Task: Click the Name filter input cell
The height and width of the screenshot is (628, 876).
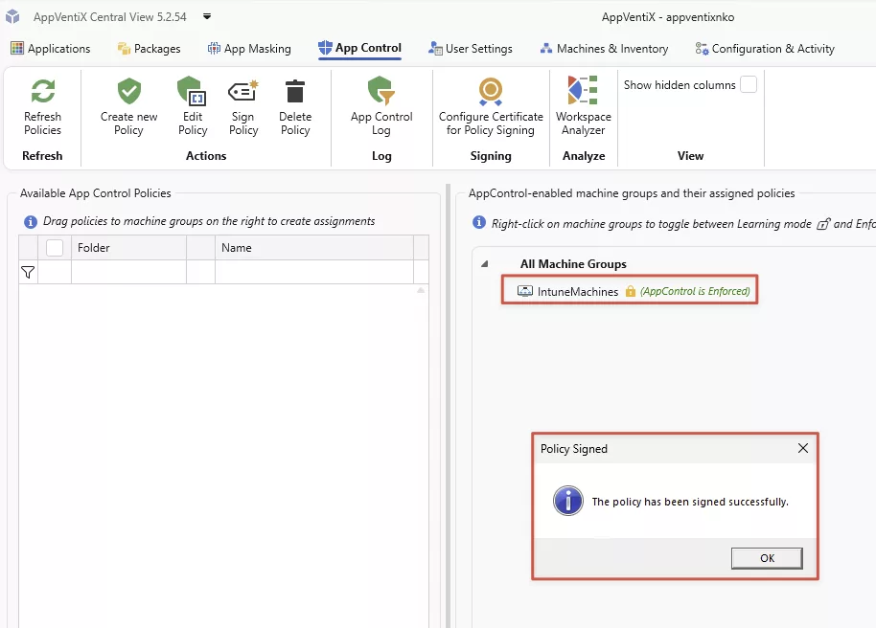Action: click(314, 273)
